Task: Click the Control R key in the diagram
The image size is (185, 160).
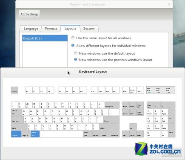Action: tap(115, 134)
